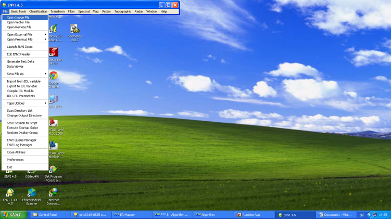This screenshot has width=391, height=219.
Task: Switch to Runtime App taskbar button
Action: [255, 215]
